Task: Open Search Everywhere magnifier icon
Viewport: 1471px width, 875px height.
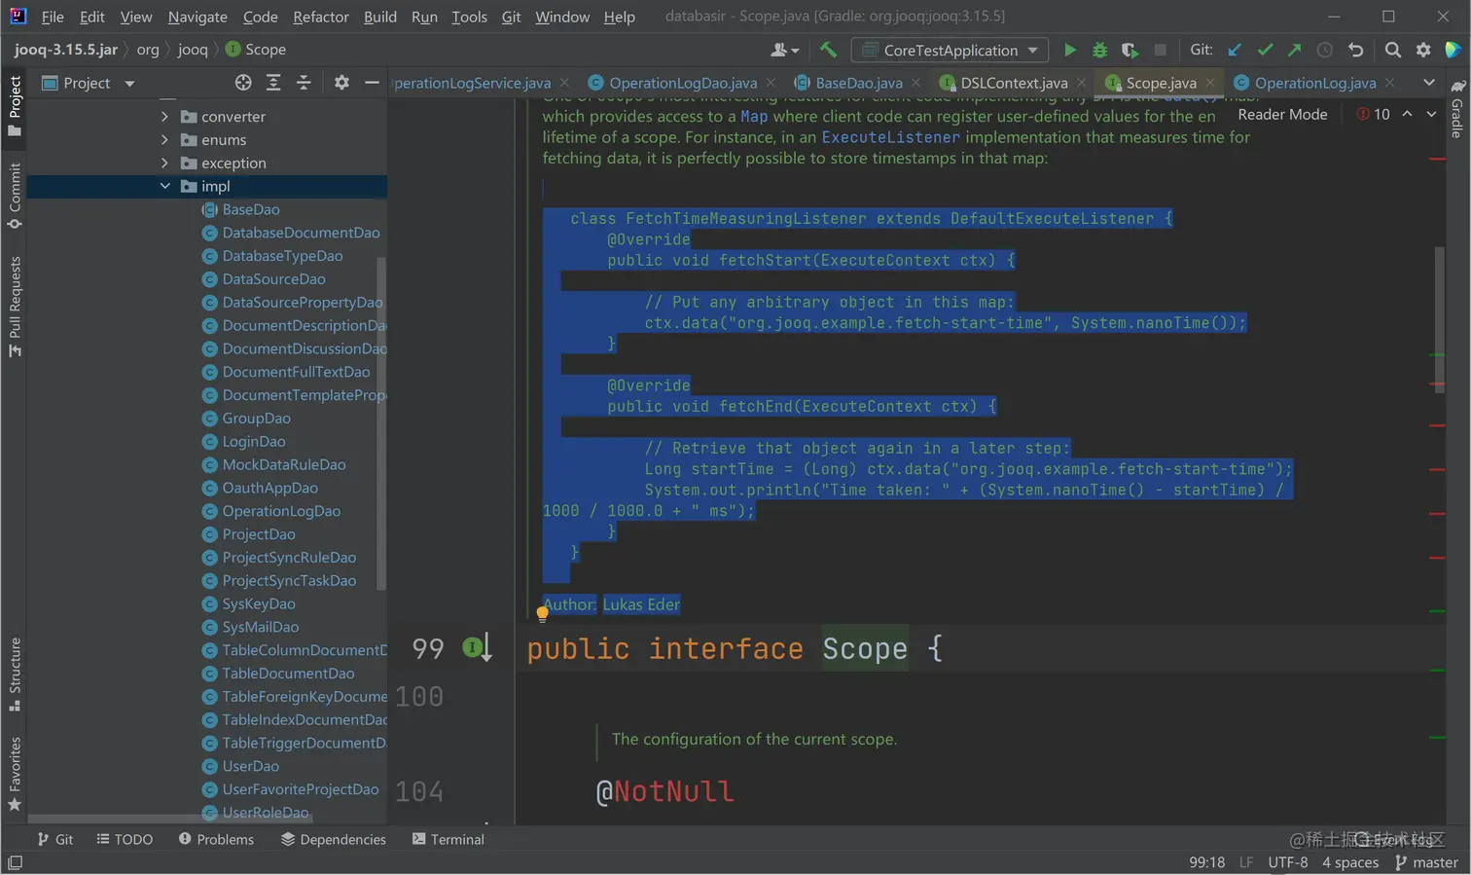Action: [x=1392, y=50]
